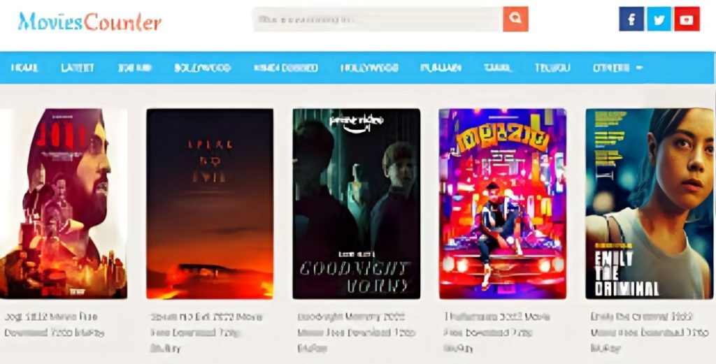Open the Bollywood category
Viewport: 716px width, 364px height.
202,68
